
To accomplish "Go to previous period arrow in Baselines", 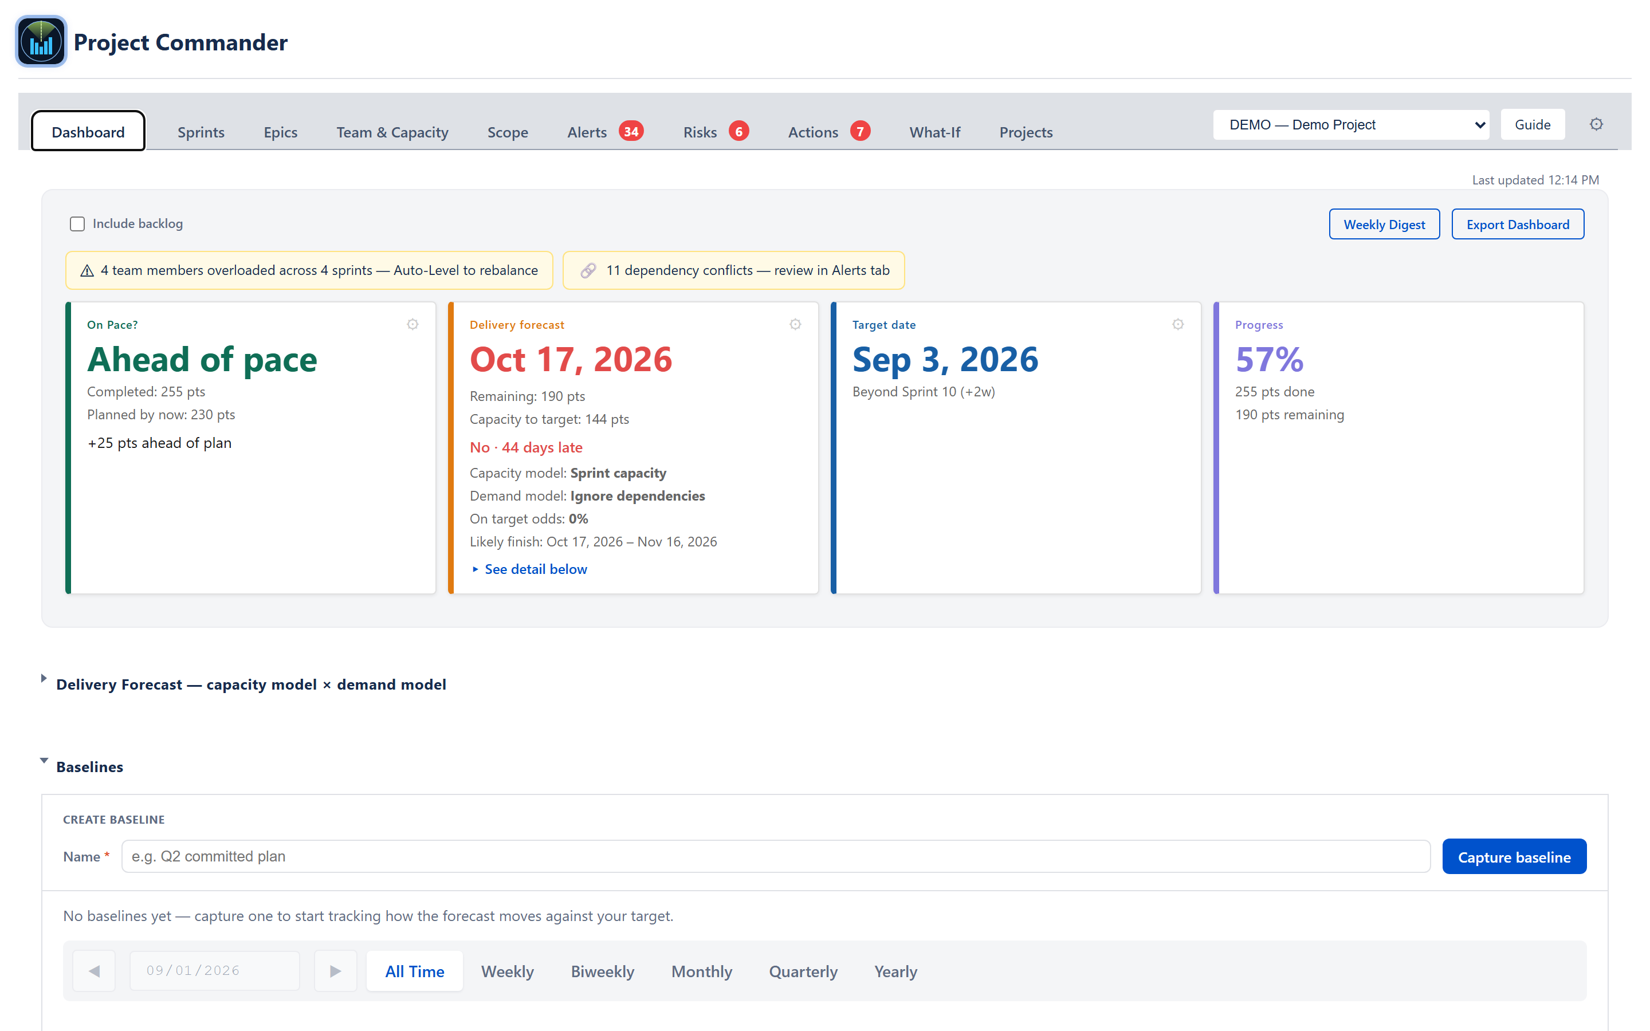I will pos(94,970).
